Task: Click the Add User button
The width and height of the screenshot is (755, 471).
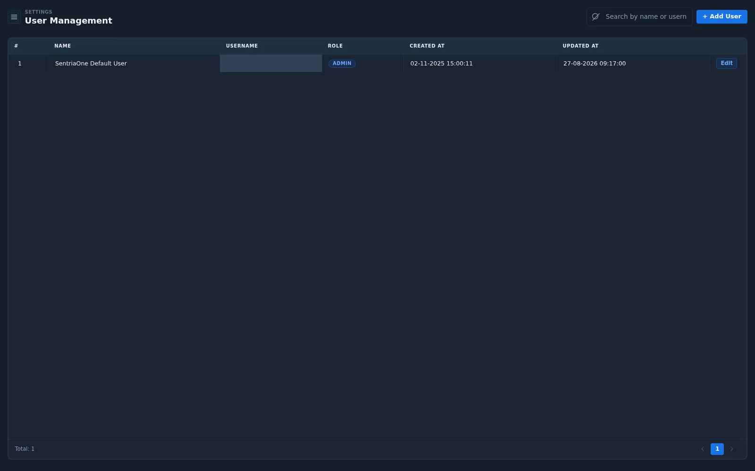Action: click(721, 16)
